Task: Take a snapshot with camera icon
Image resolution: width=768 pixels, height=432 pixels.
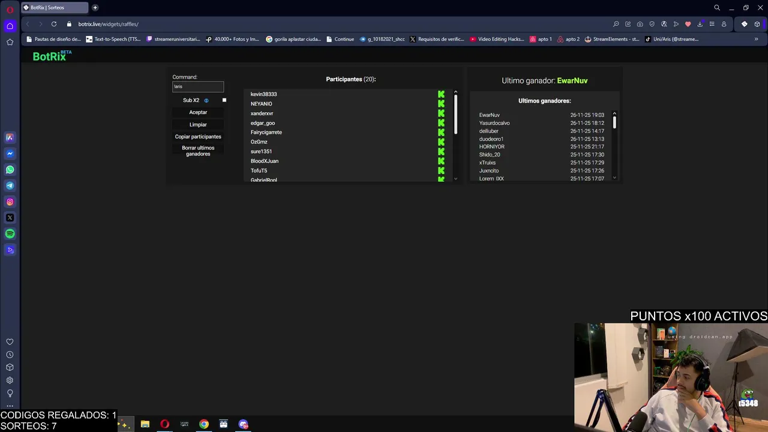Action: click(x=640, y=24)
